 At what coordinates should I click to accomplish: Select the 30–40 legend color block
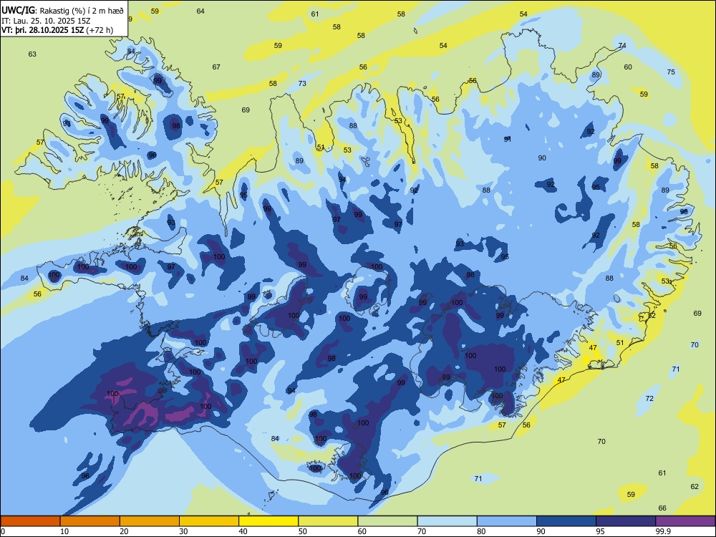(209, 521)
